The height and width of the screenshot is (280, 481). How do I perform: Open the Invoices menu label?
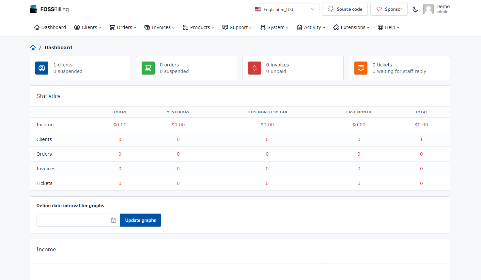161,27
